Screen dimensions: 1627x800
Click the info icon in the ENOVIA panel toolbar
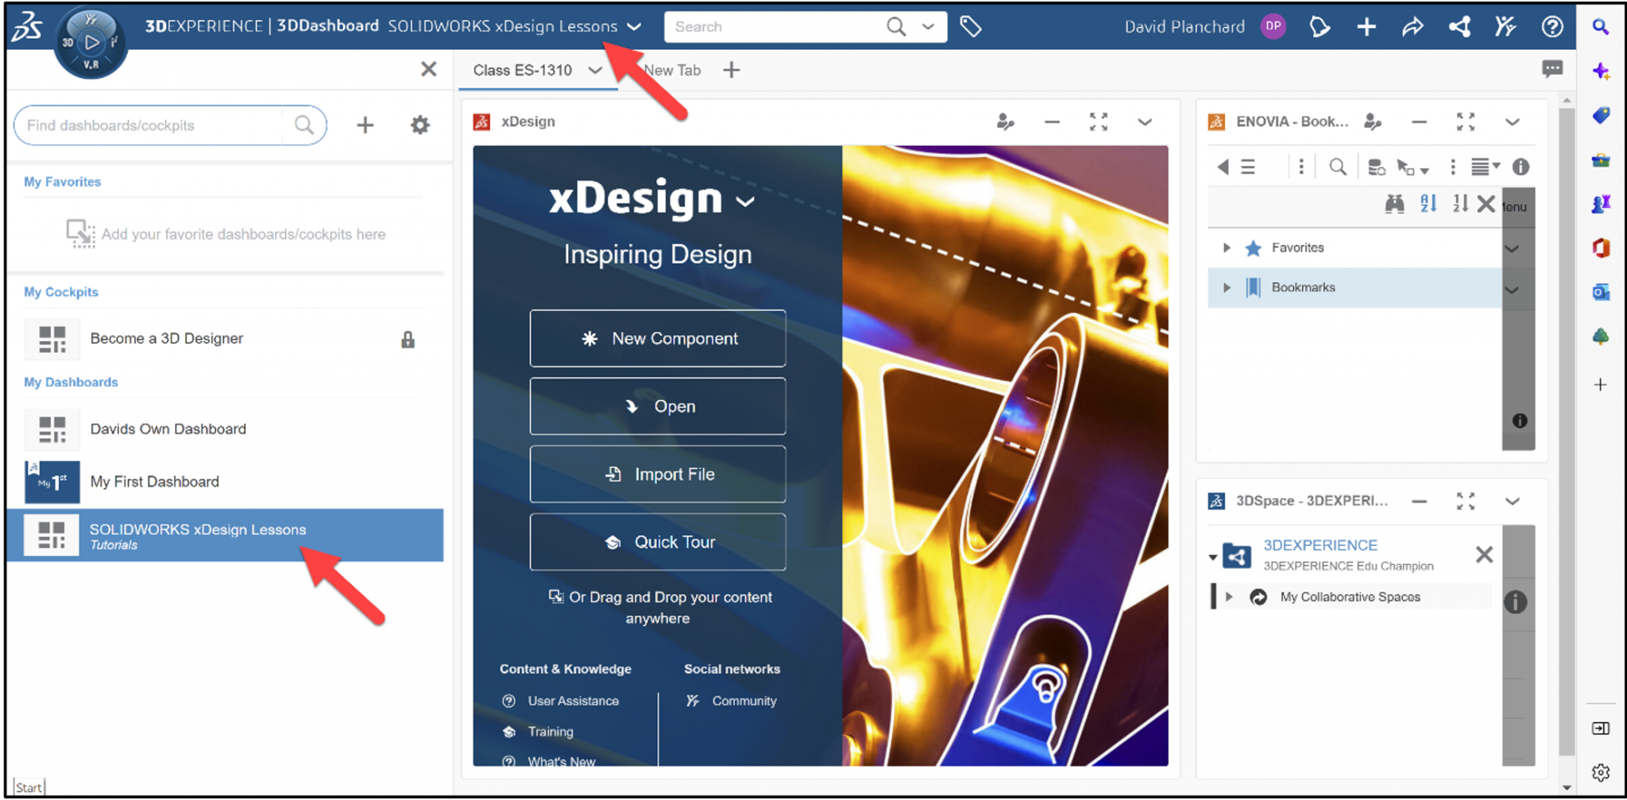coord(1522,167)
